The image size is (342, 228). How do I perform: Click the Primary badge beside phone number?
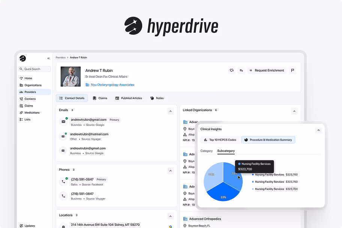101,179
